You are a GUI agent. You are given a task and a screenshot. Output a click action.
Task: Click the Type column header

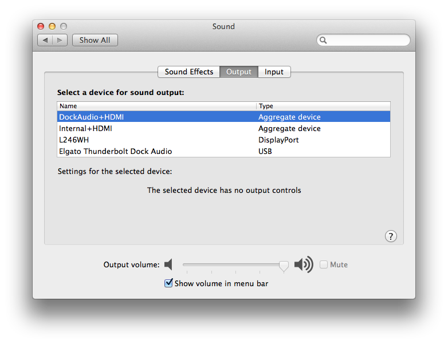(x=324, y=106)
